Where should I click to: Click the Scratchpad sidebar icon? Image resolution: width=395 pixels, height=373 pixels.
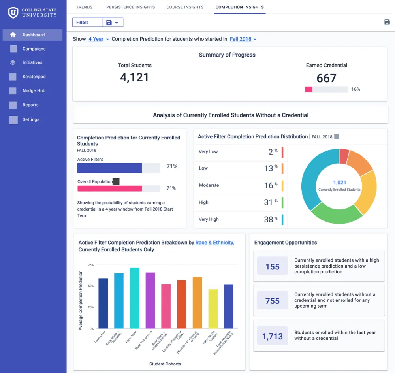click(x=13, y=77)
